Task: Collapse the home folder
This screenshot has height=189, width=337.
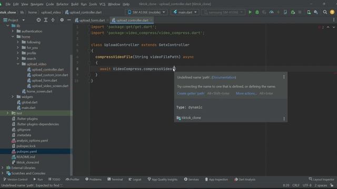Action: tap(13, 37)
